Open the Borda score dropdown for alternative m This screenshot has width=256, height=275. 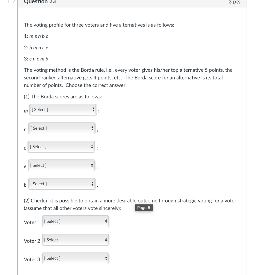(x=63, y=110)
